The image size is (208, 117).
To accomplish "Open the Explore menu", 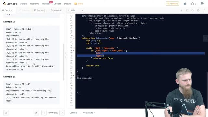I will [x=23, y=4].
